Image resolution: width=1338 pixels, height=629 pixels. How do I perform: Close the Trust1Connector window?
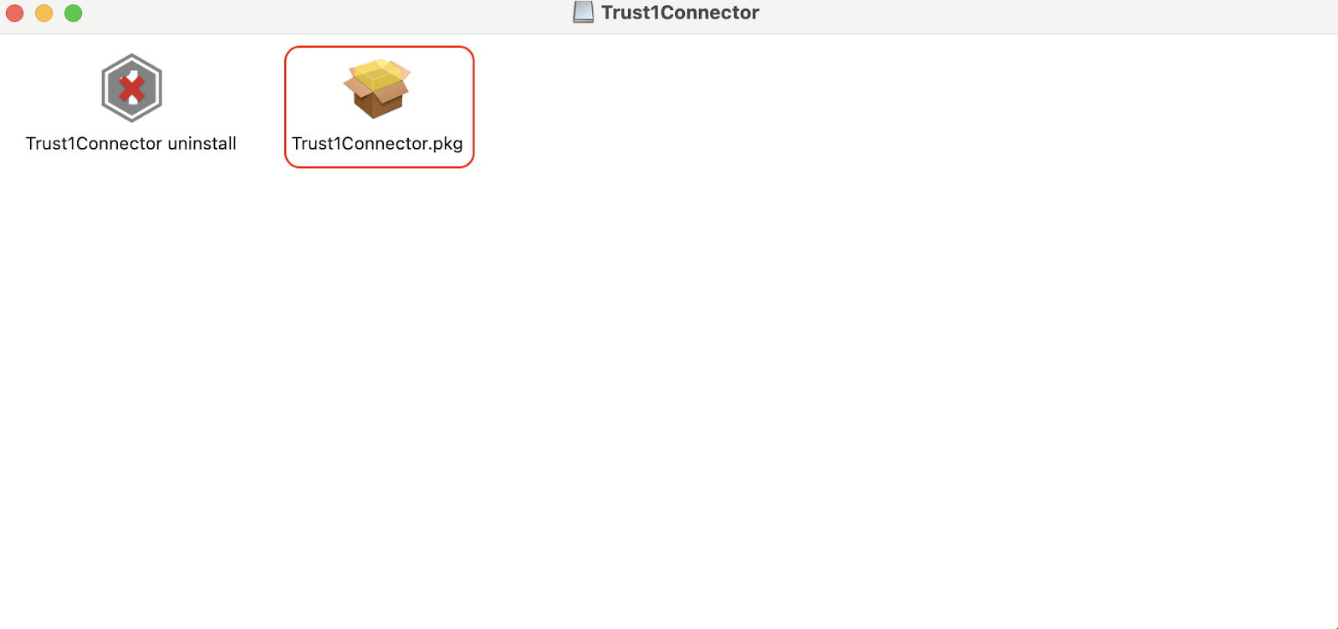pos(14,13)
